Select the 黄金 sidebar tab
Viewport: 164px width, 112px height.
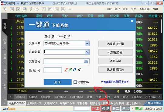(x=5, y=72)
